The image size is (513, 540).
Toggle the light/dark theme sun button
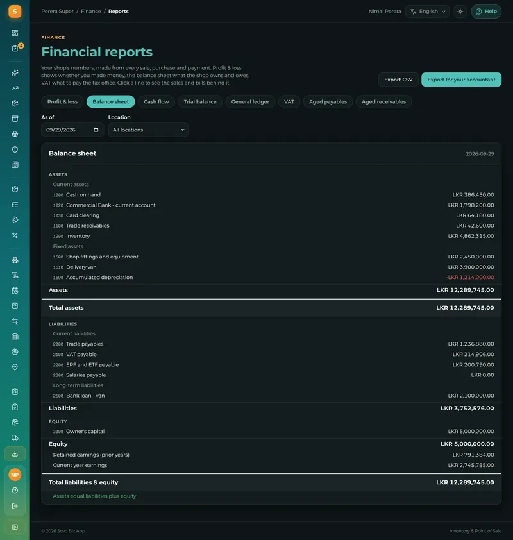pos(460,12)
